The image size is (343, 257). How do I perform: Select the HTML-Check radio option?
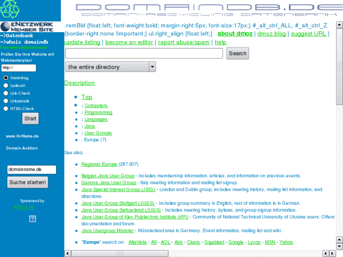6,108
